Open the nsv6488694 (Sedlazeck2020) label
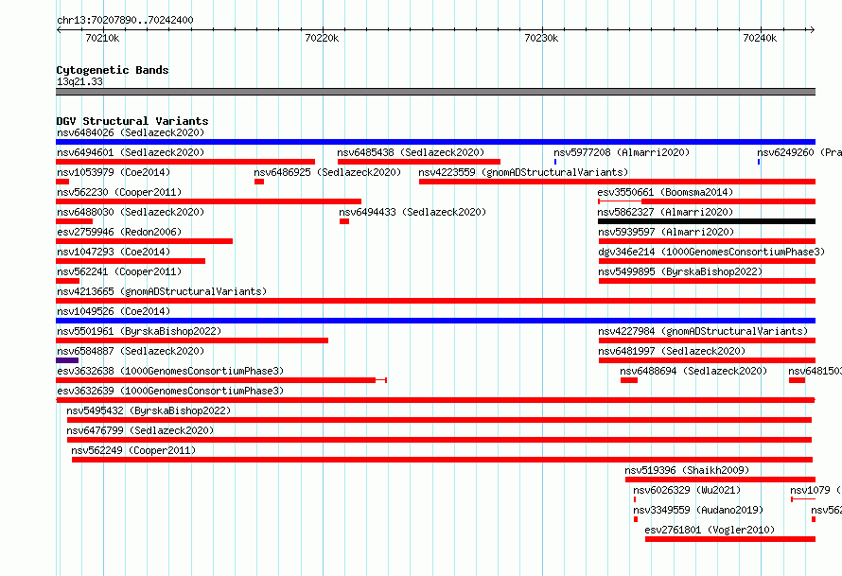Screen dimensions: 842x576 693,371
